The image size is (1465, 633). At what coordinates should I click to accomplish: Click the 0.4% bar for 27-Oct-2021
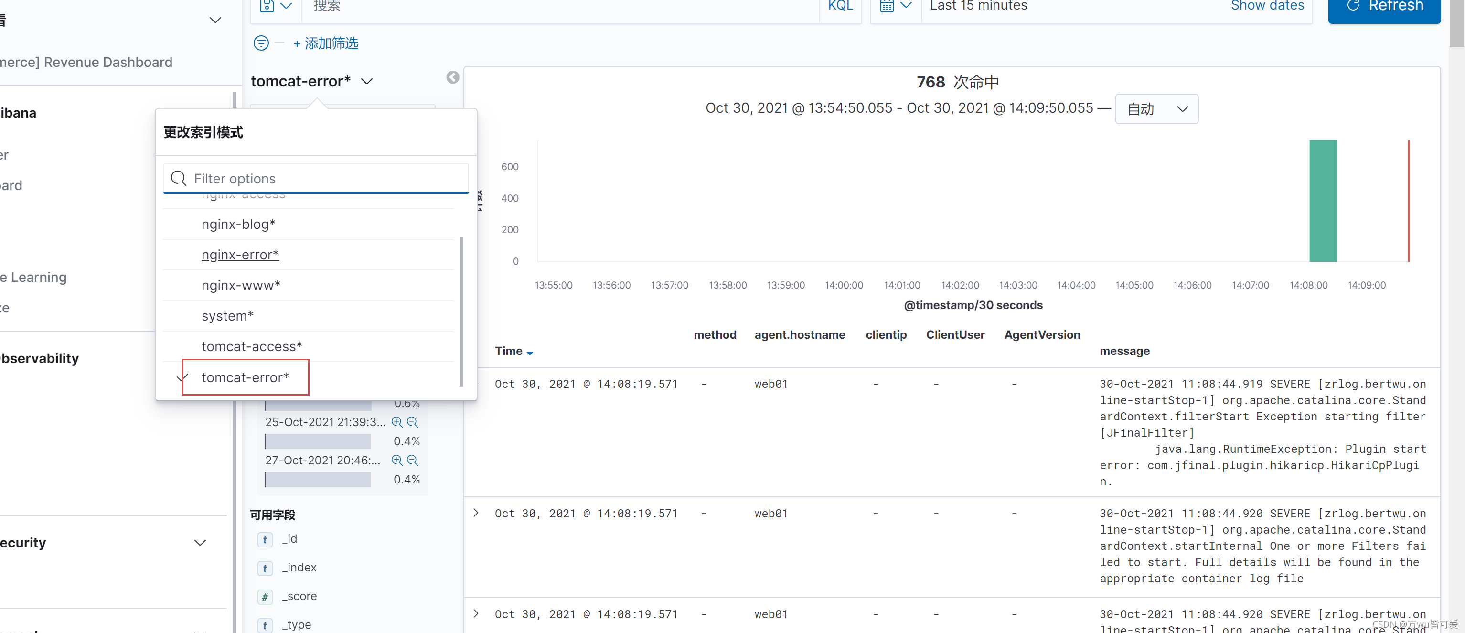pos(318,480)
